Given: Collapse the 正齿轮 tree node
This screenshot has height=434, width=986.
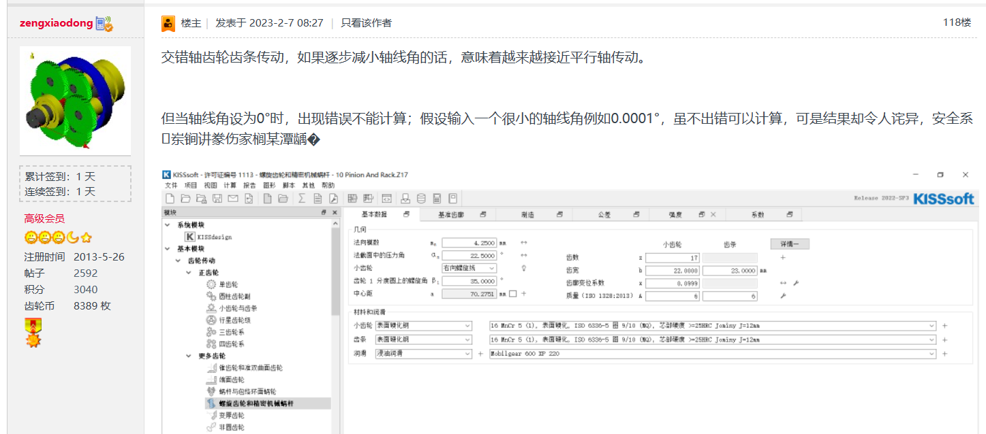Looking at the screenshot, I should (189, 273).
